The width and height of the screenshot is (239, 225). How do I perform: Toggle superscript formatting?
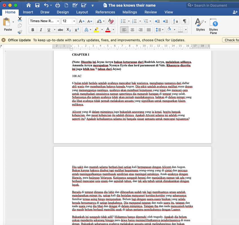77,30
